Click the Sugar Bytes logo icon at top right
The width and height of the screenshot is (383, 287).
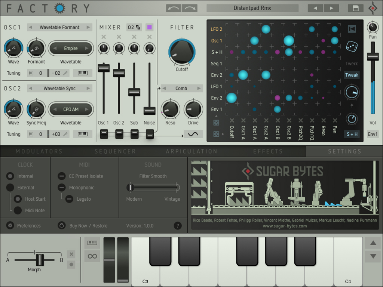[x=373, y=8]
